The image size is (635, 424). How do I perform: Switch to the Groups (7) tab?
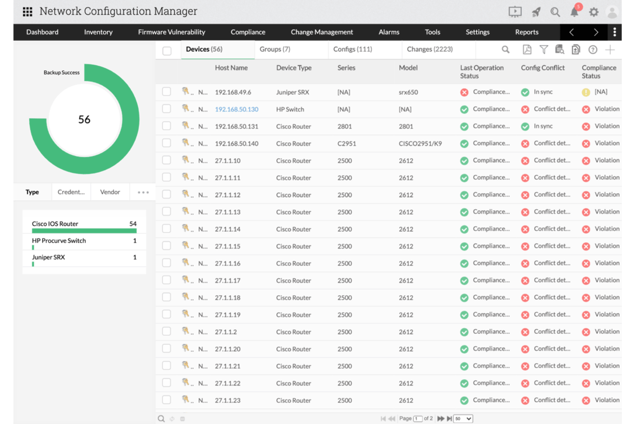275,49
